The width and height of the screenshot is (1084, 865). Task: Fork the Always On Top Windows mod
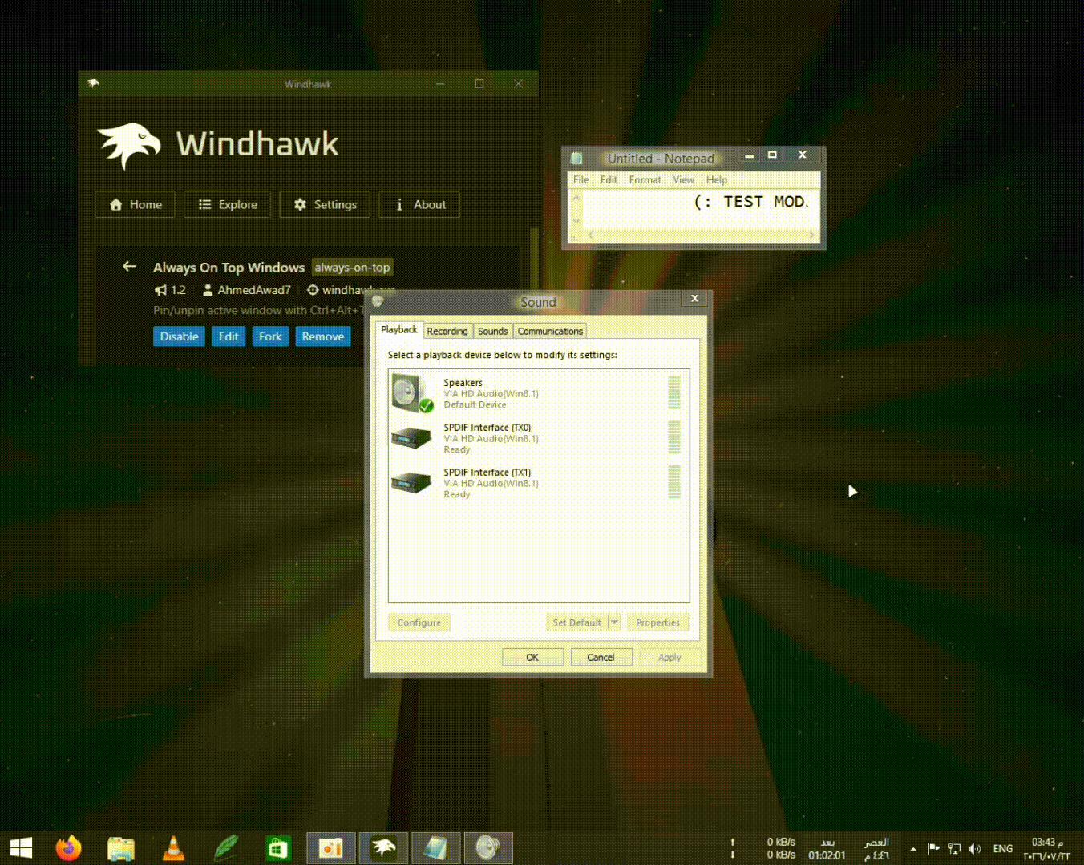[270, 336]
